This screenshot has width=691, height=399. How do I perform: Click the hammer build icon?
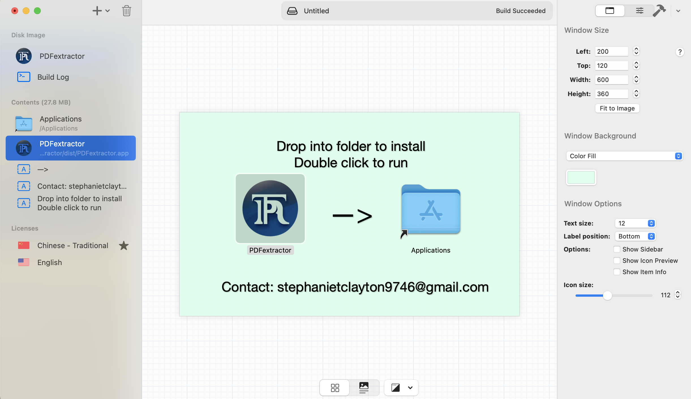(659, 11)
